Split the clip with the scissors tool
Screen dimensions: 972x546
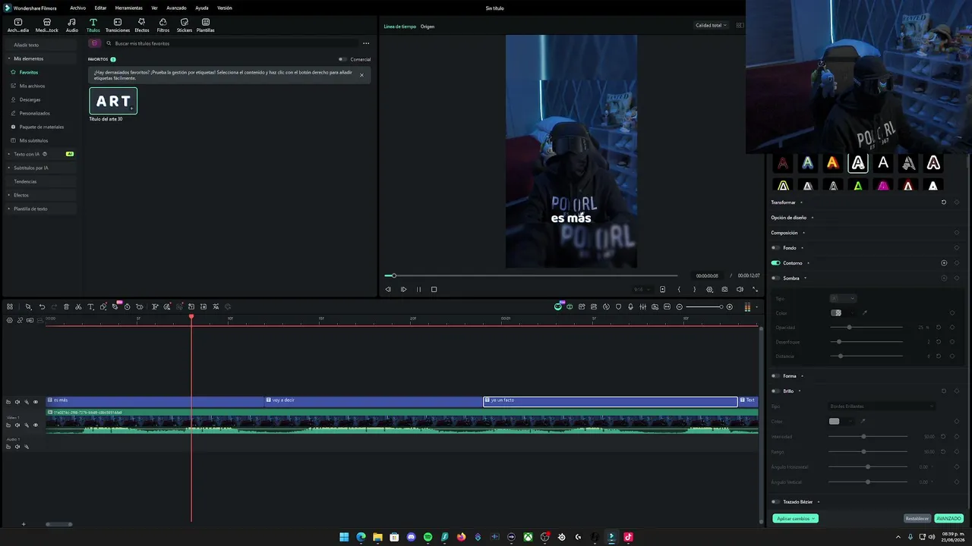pyautogui.click(x=78, y=306)
